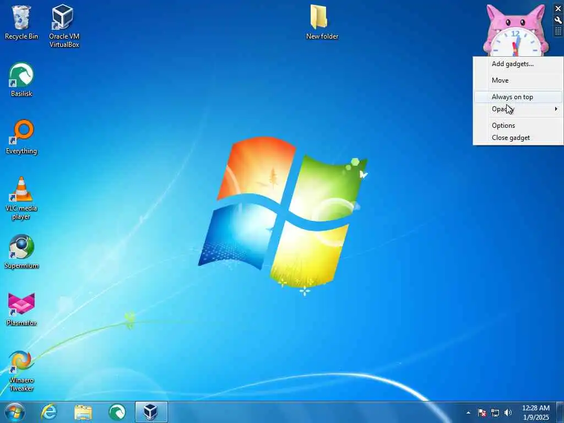Open the volume speaker tray icon
Viewport: 564px width, 423px height.
508,413
